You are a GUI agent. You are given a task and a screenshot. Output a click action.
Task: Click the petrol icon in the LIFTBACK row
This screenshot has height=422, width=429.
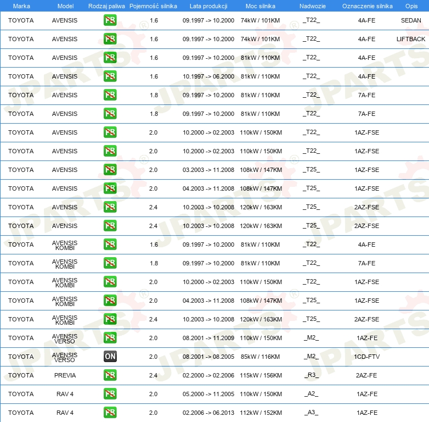point(110,39)
